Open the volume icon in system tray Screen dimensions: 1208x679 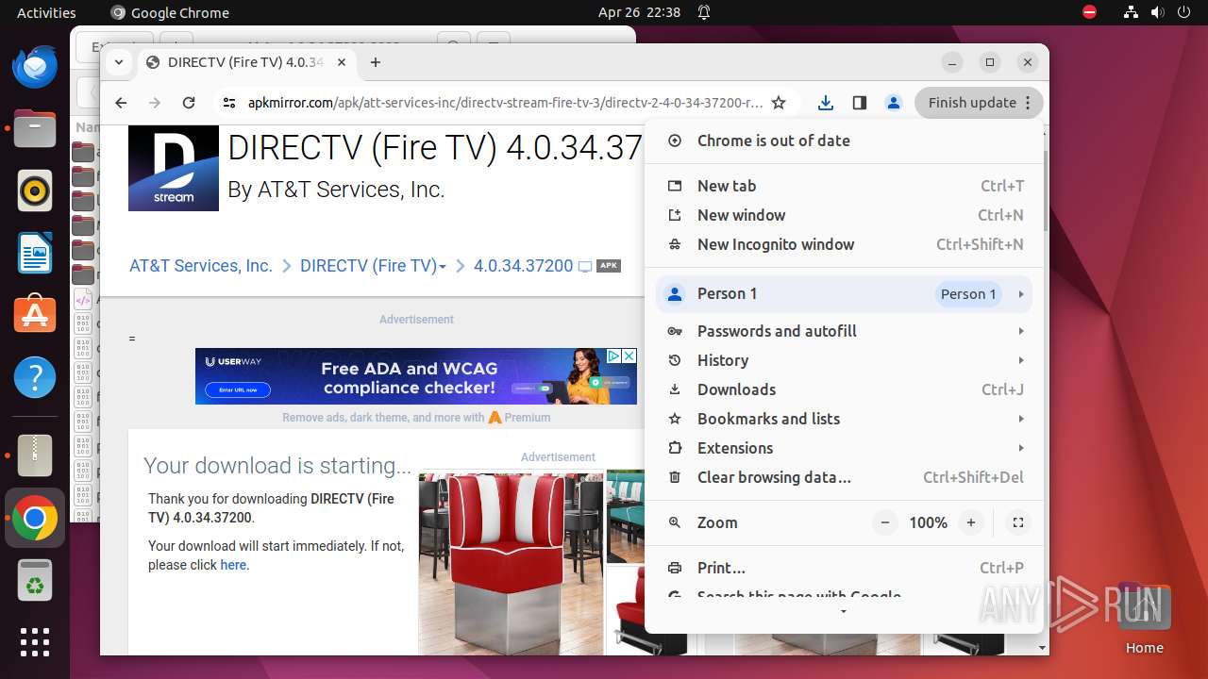(1157, 12)
